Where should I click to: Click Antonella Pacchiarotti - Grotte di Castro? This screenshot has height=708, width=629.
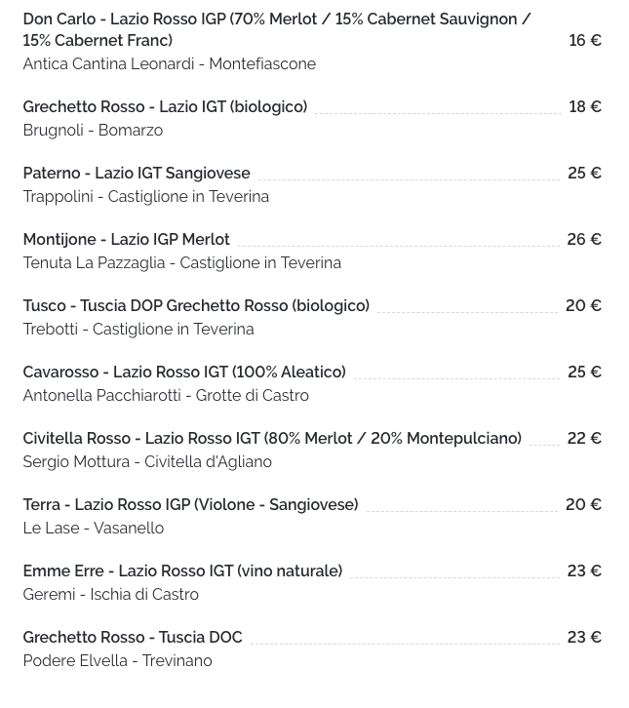coord(166,396)
